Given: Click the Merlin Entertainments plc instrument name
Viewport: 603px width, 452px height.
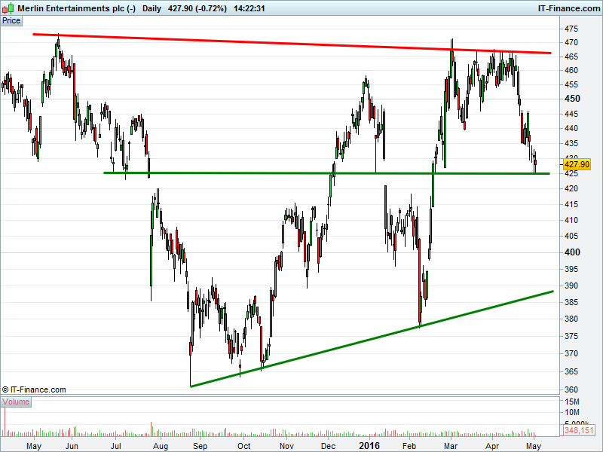Looking at the screenshot, I should [77, 8].
